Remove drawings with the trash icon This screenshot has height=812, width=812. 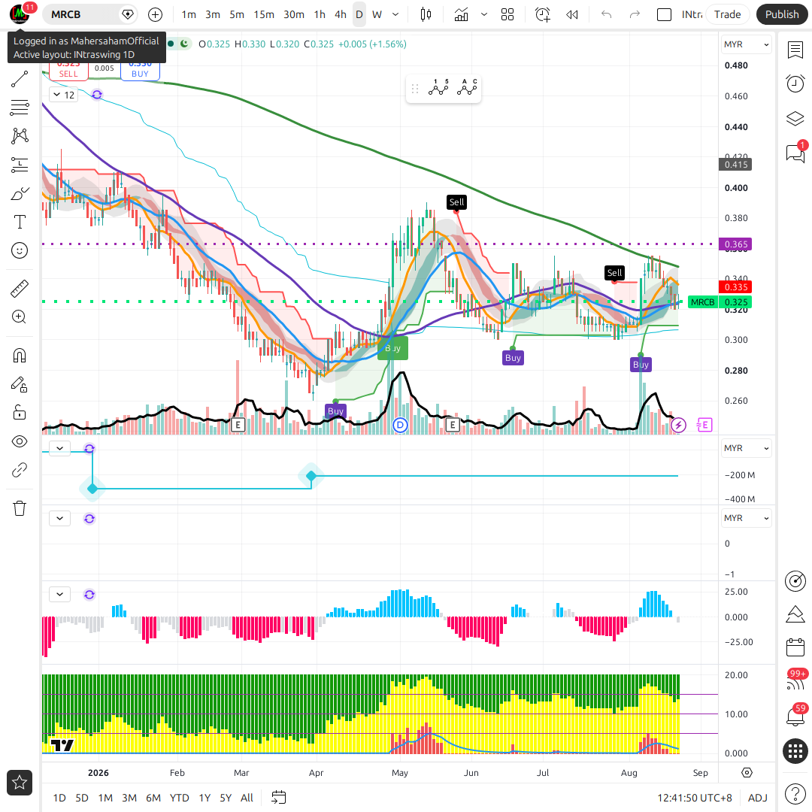[20, 508]
